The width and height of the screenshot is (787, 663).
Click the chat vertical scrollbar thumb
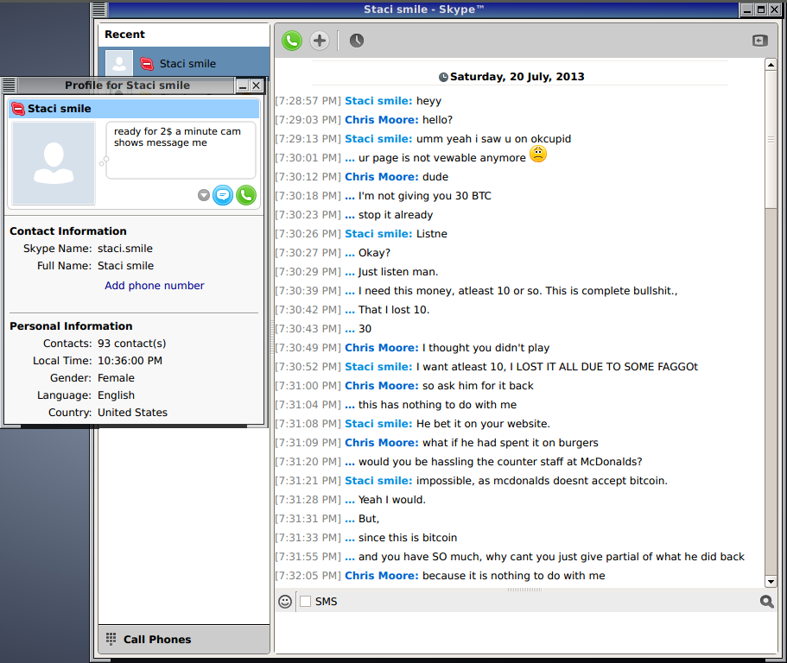point(771,139)
